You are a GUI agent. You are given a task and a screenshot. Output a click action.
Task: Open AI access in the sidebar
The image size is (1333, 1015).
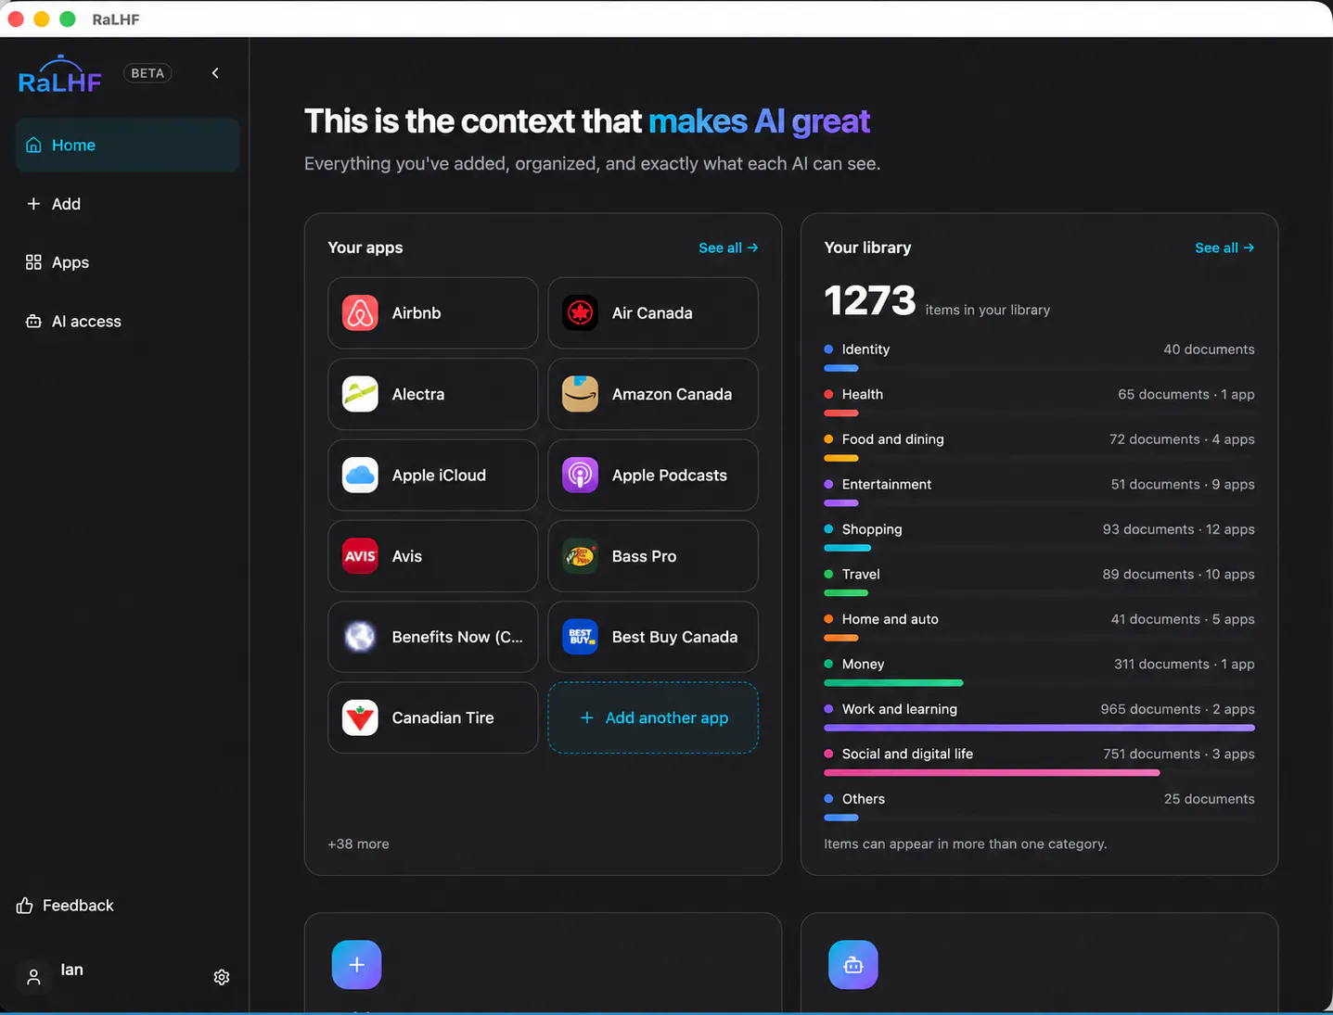click(x=127, y=322)
